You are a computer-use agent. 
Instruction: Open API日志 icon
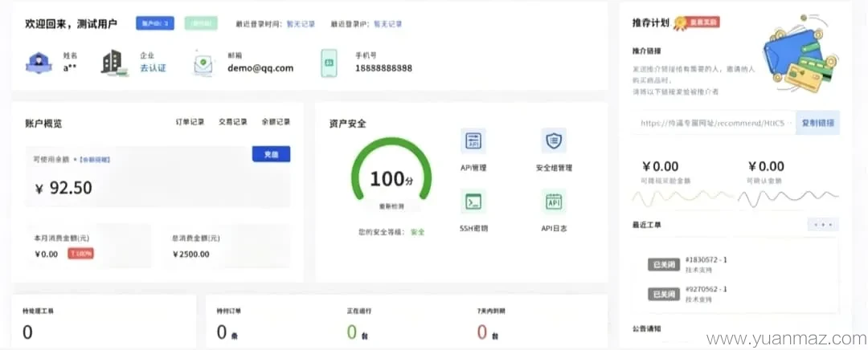[x=554, y=201]
